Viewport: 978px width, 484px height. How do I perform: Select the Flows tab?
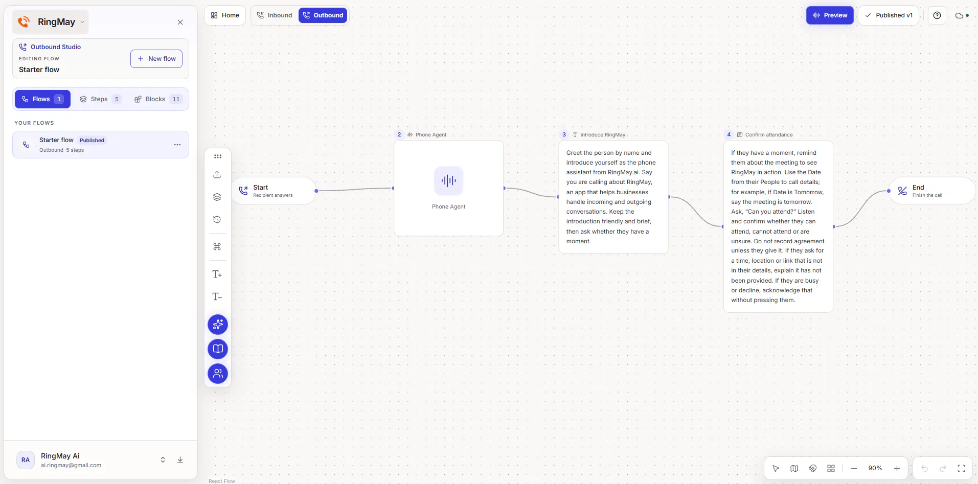click(42, 99)
